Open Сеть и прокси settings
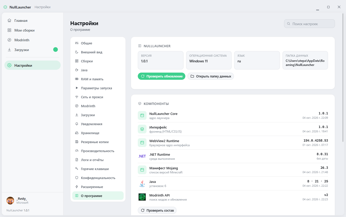This screenshot has width=346, height=217. [98, 97]
